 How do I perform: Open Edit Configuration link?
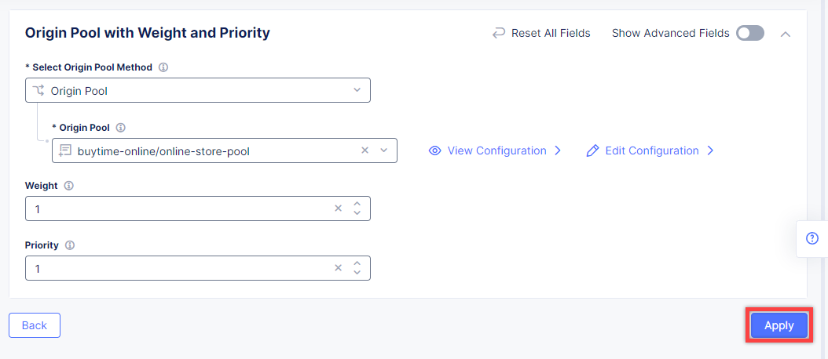pyautogui.click(x=650, y=150)
